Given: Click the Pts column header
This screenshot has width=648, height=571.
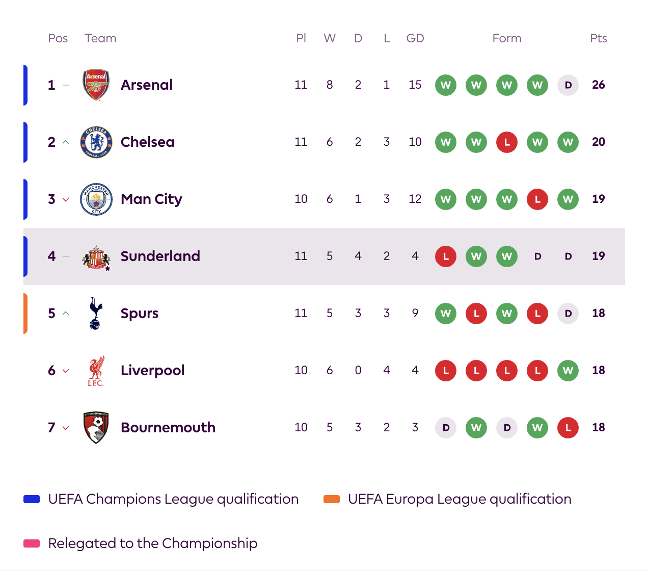Looking at the screenshot, I should point(599,38).
